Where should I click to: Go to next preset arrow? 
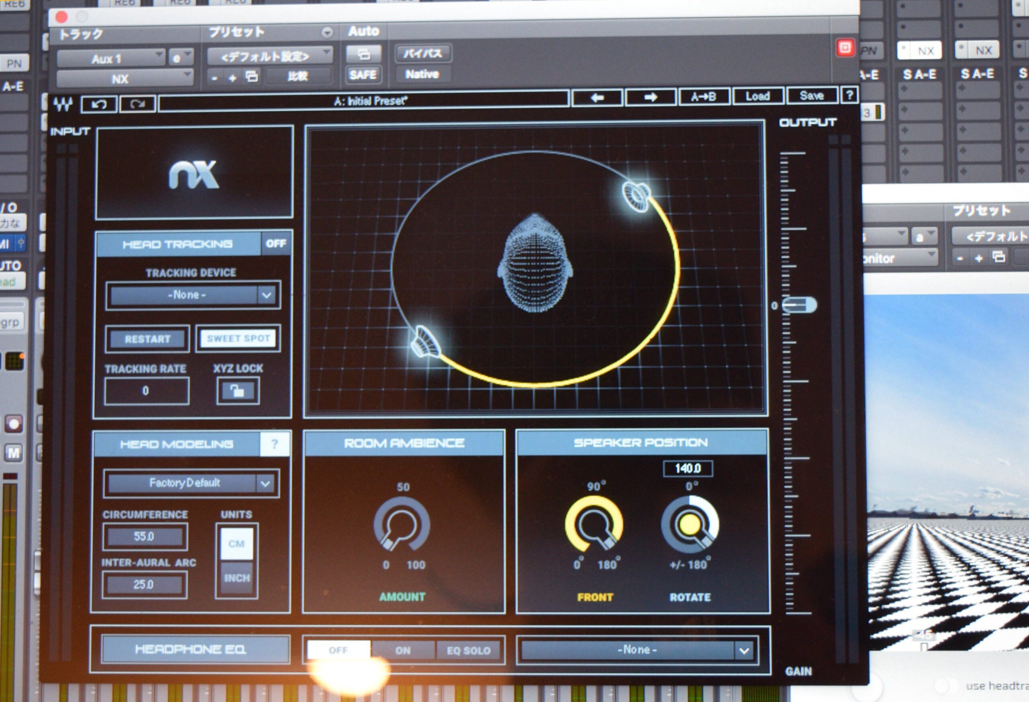tap(650, 97)
